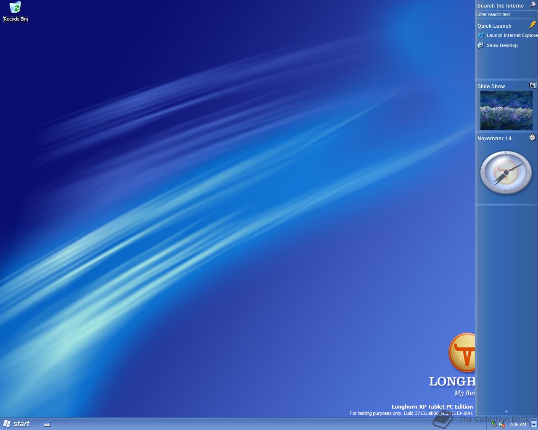Open the Start menu
Screen dimensions: 538x430
(x=17, y=424)
